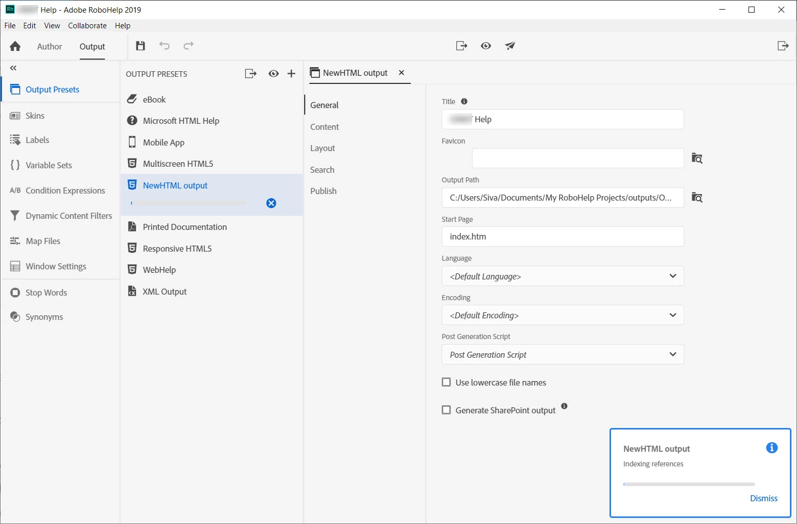
Task: Close the NewHTML output tab
Action: (401, 73)
